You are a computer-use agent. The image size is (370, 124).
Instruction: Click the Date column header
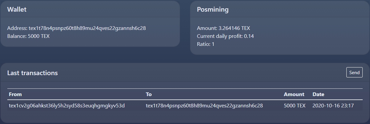tap(318, 94)
